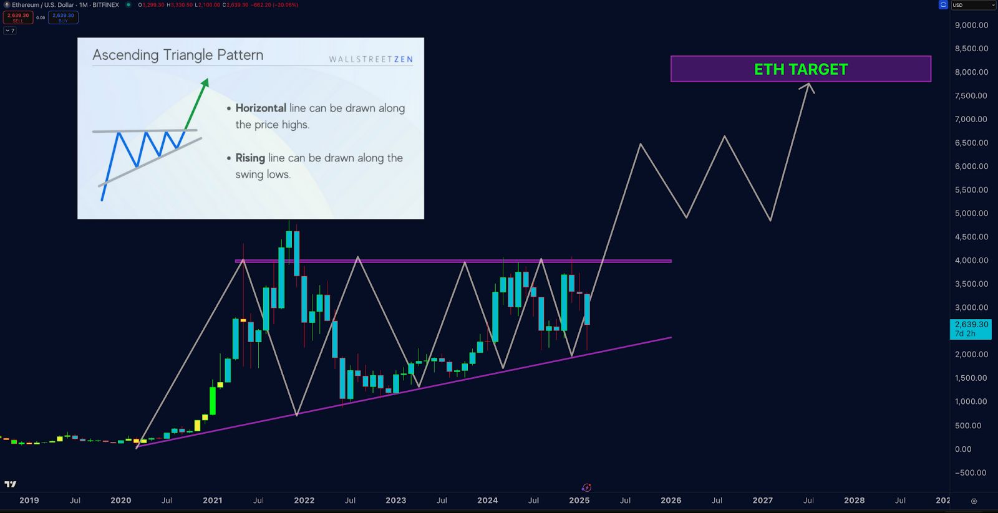This screenshot has height=513, width=998.
Task: Click the 2022 label on time axis
Action: click(304, 500)
